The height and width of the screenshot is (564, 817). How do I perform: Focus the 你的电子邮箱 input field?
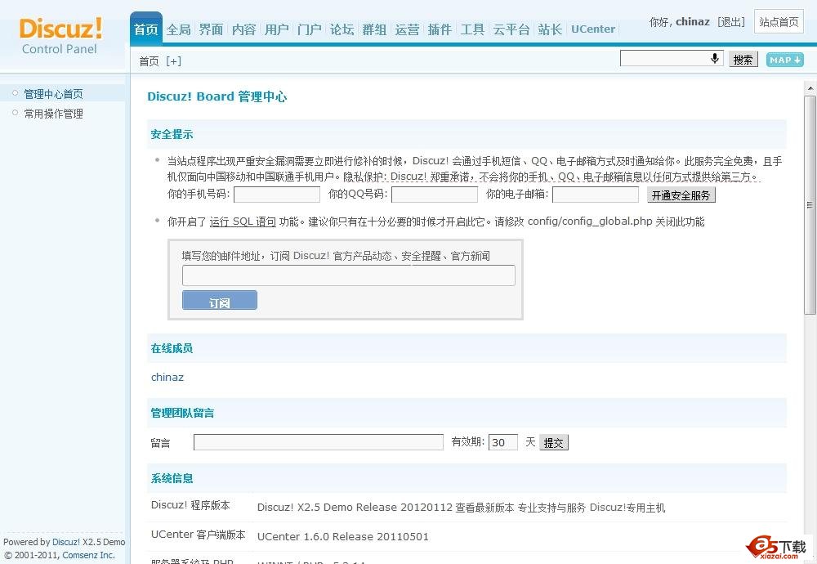click(x=596, y=195)
